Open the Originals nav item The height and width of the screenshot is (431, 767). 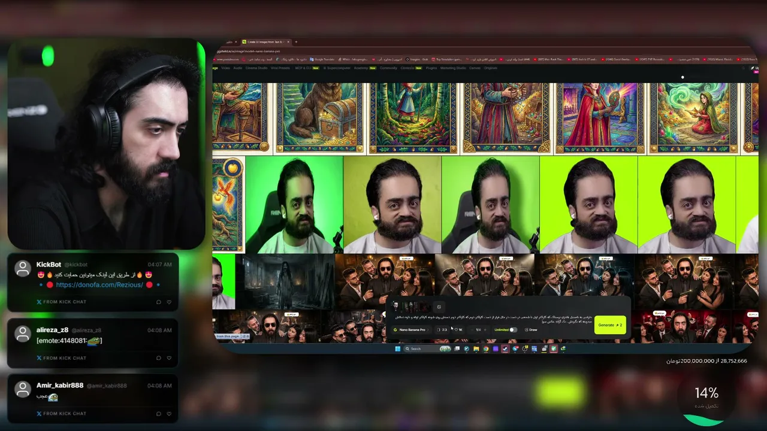click(x=490, y=68)
